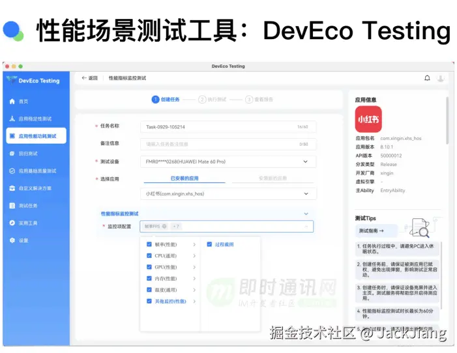Open the notification bell
Viewport: 457px width, 353px height.
tap(427, 78)
